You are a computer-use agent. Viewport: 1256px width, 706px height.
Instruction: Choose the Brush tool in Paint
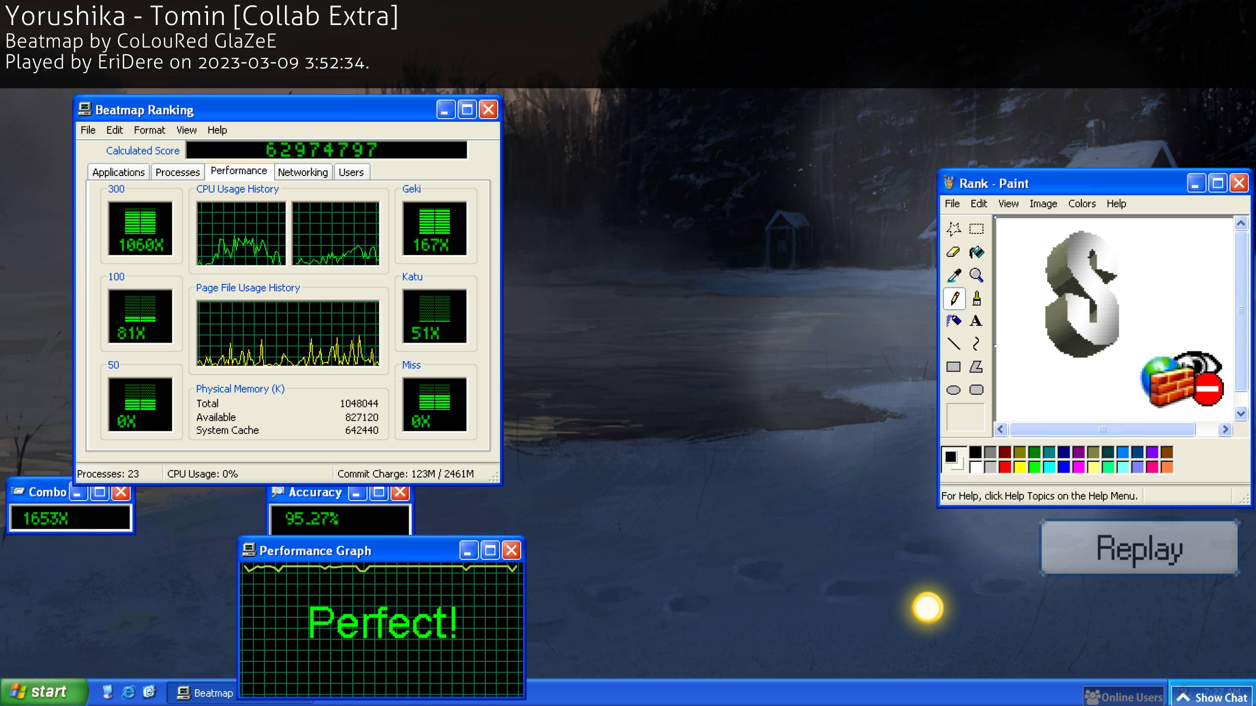point(976,298)
